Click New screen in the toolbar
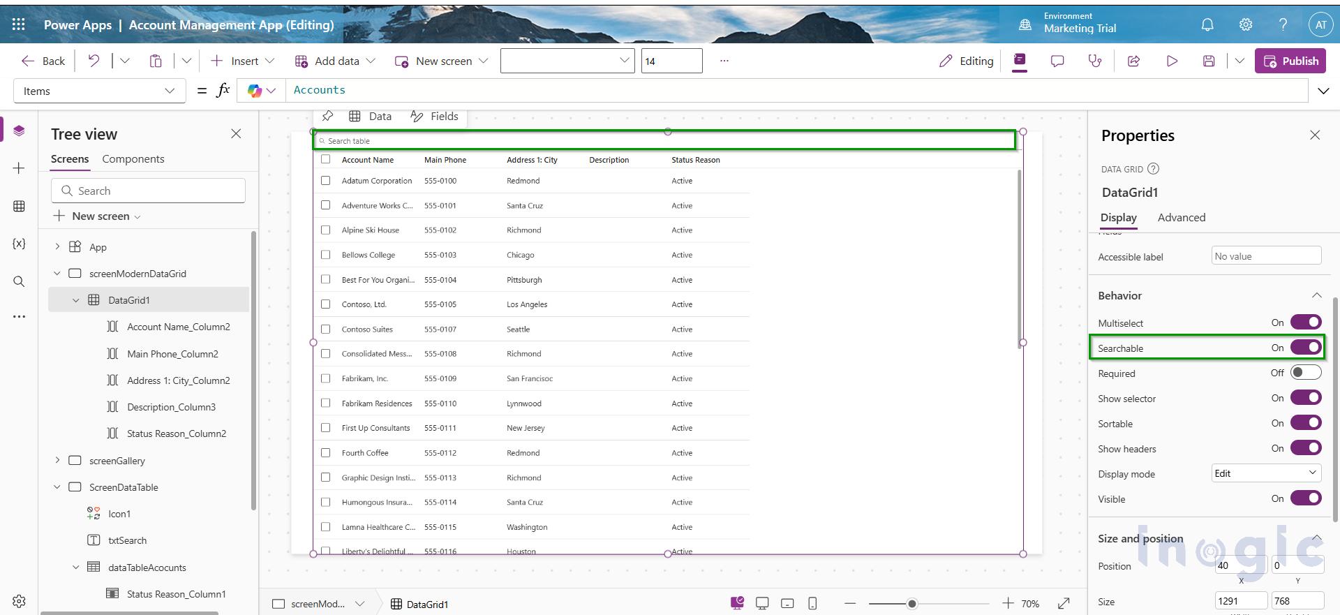1340x615 pixels. coord(441,61)
